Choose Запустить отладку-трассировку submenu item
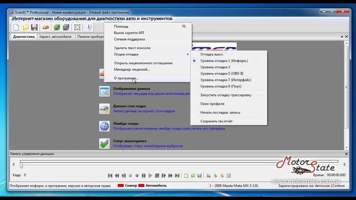 coord(229,95)
